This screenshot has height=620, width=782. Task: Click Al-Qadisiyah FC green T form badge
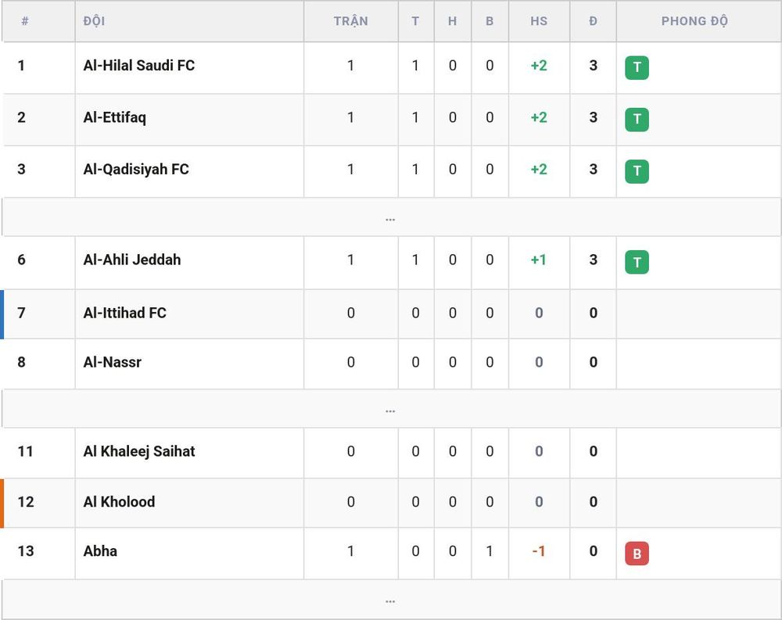tap(637, 171)
